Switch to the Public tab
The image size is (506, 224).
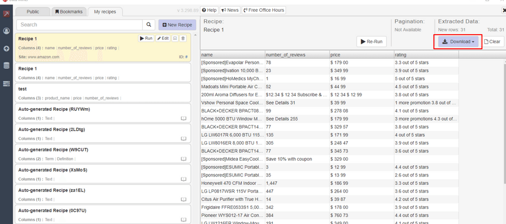pos(33,12)
